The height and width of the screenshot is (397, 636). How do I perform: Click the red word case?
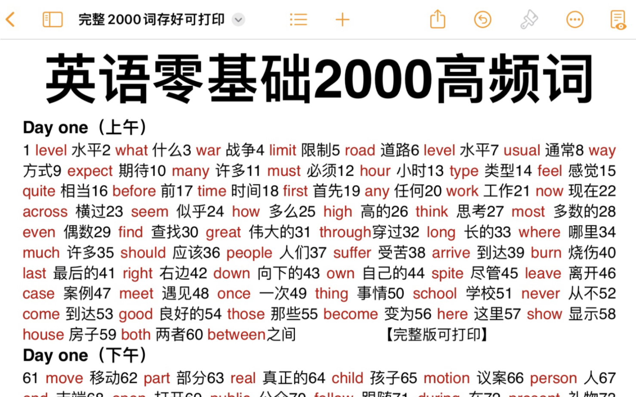pyautogui.click(x=39, y=293)
